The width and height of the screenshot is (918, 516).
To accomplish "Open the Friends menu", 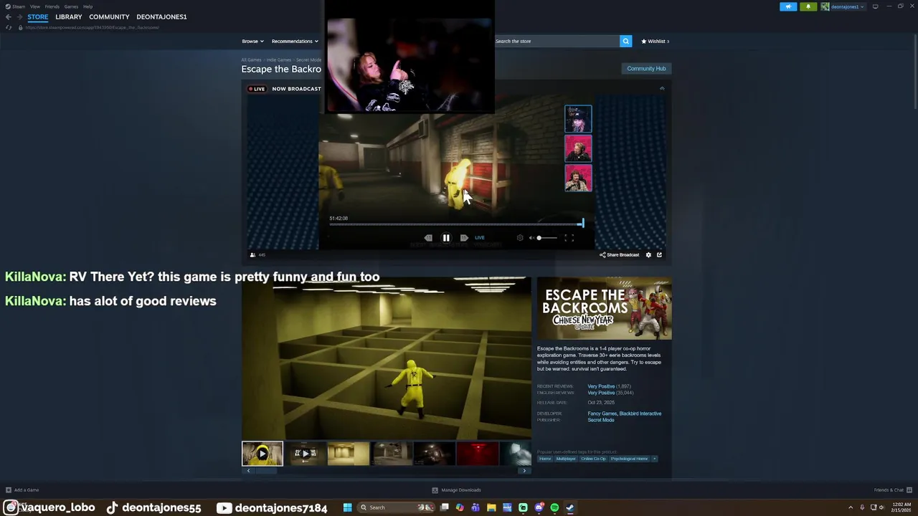I will 52,6.
